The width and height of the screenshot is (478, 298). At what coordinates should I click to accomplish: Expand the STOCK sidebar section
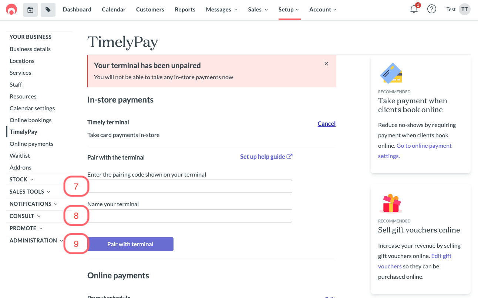21,180
